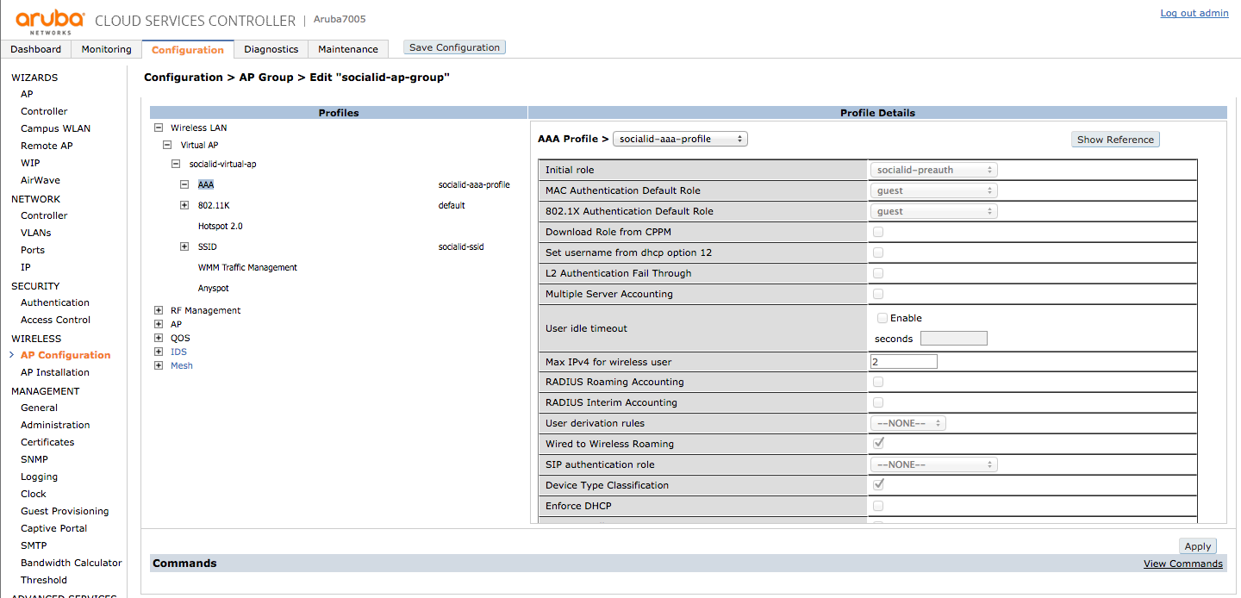
Task: Switch to the Monitoring tab
Action: [105, 49]
